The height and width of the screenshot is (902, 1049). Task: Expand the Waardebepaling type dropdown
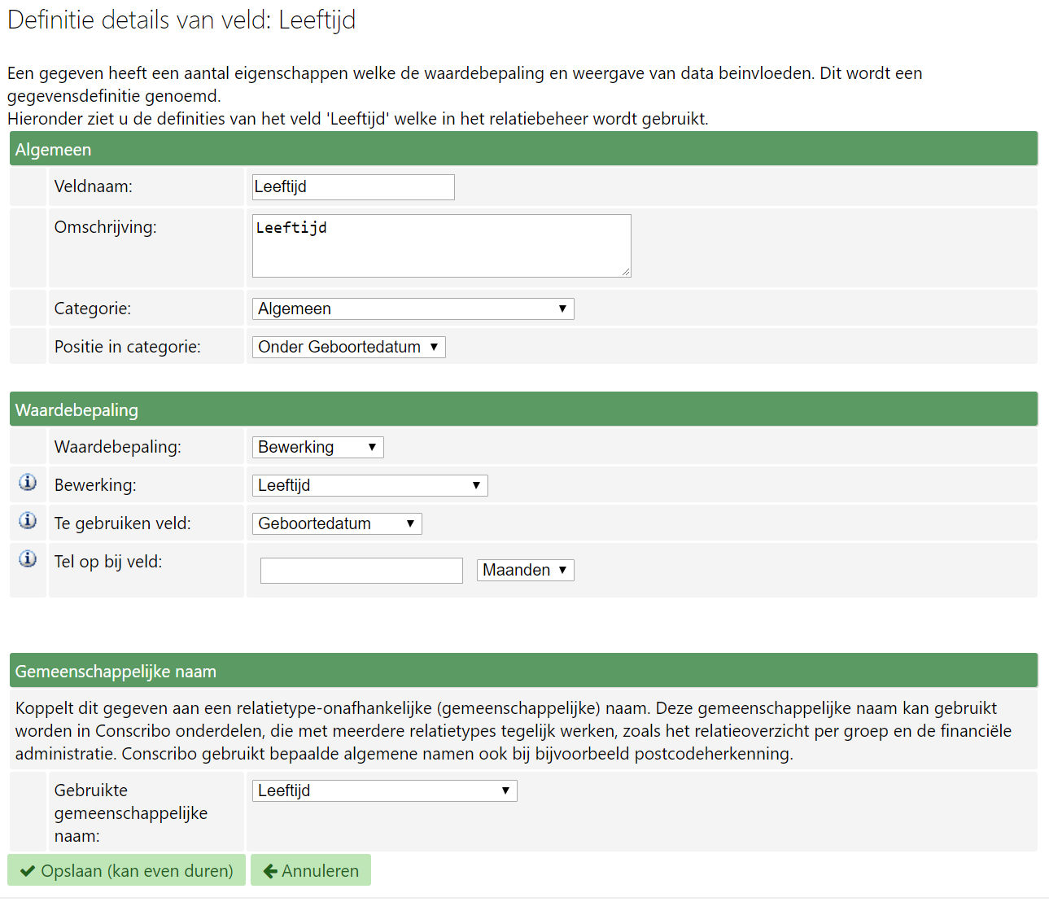pyautogui.click(x=317, y=448)
